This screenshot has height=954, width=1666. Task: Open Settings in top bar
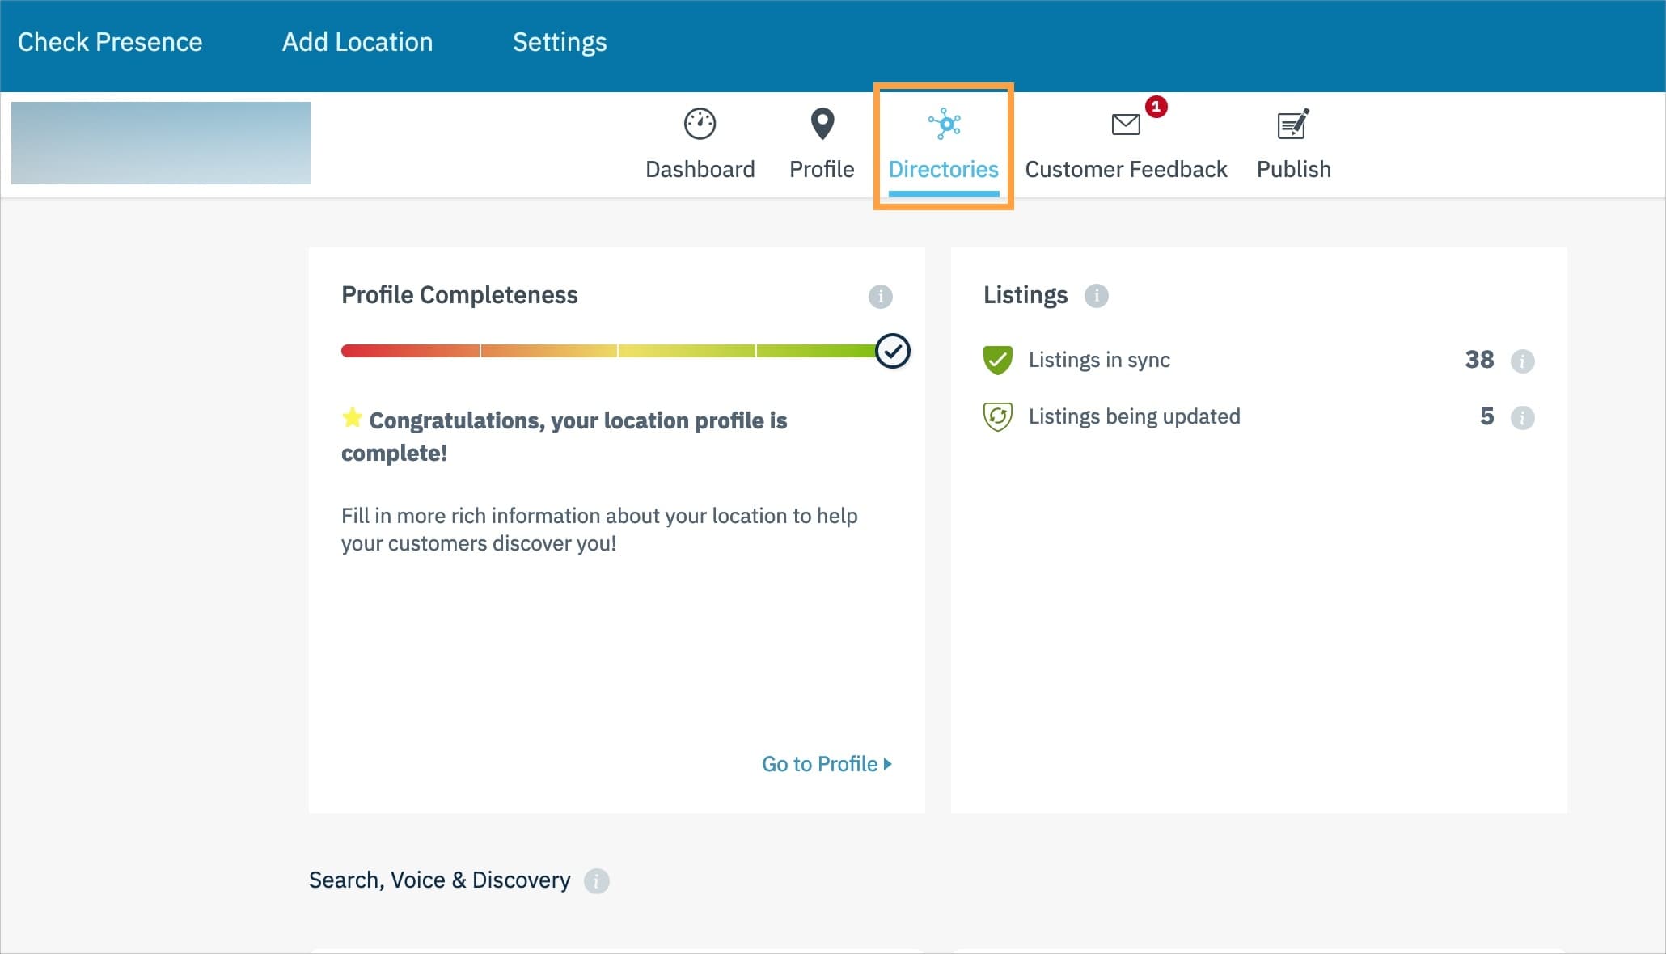(x=560, y=42)
